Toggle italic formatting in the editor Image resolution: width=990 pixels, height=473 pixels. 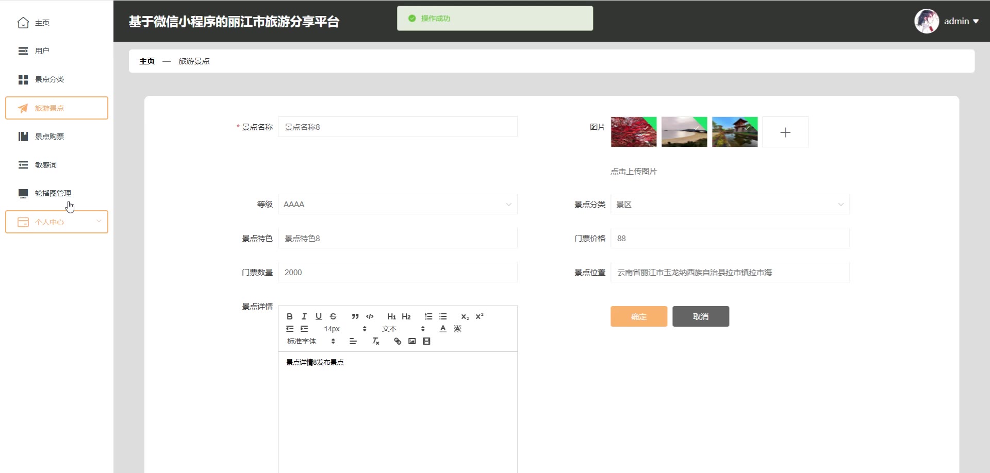[304, 316]
